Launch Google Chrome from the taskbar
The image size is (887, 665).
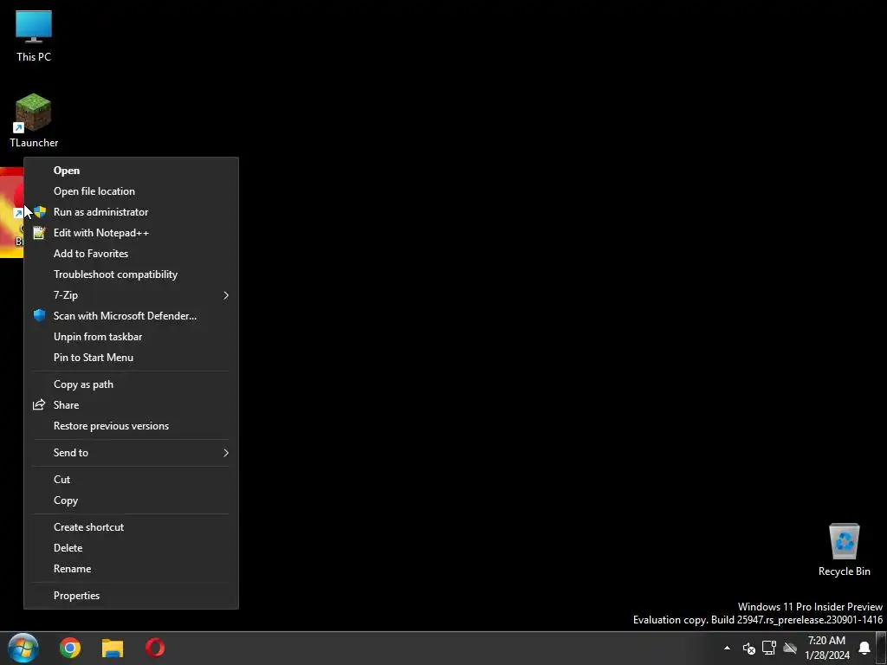(70, 648)
